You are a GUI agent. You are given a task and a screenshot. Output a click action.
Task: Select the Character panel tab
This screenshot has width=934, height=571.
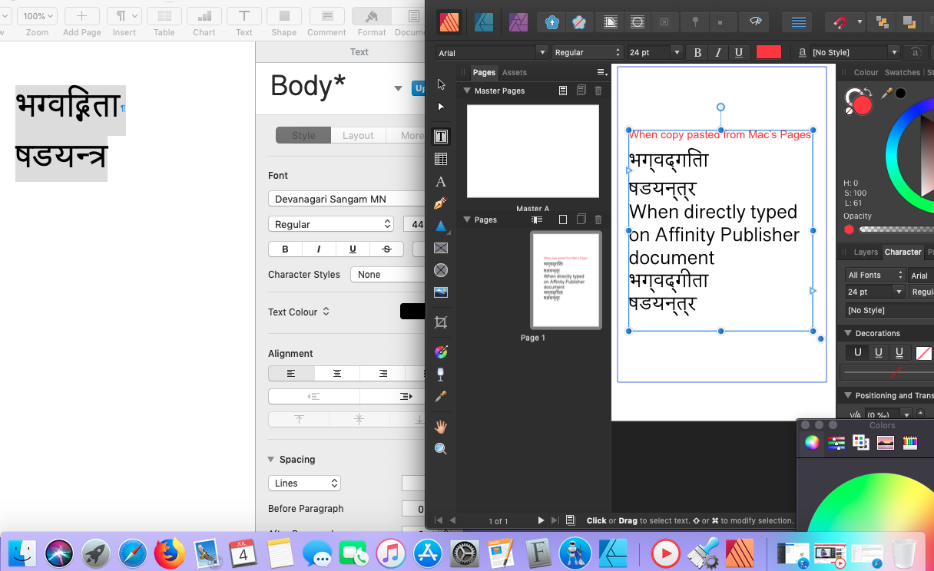tap(903, 252)
